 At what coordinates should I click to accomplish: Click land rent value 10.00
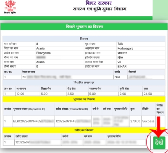20,93
